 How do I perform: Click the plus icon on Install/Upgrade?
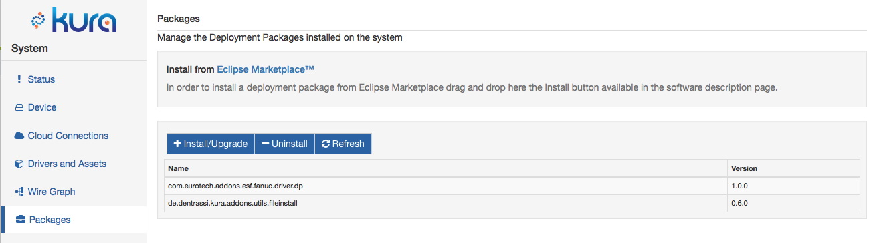tap(177, 144)
